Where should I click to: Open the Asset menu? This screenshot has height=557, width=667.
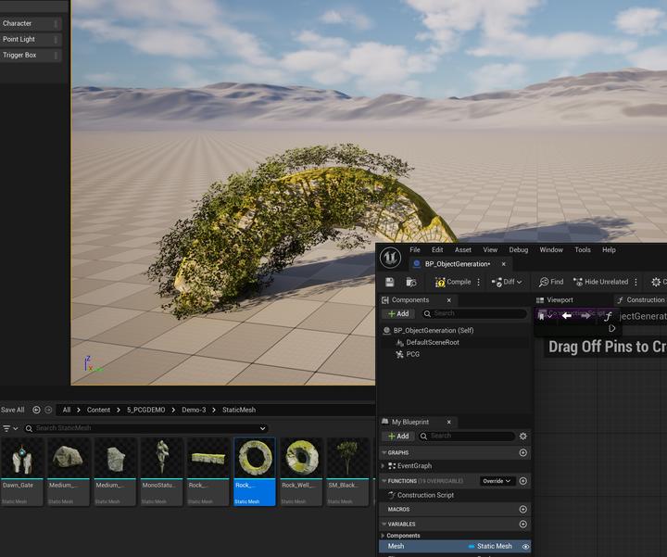click(x=462, y=249)
